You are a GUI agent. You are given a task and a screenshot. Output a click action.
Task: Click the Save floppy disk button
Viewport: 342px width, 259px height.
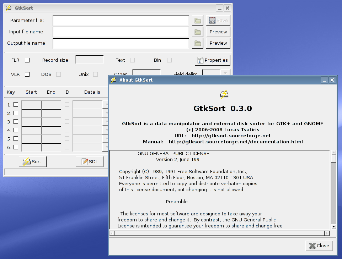[x=218, y=21]
